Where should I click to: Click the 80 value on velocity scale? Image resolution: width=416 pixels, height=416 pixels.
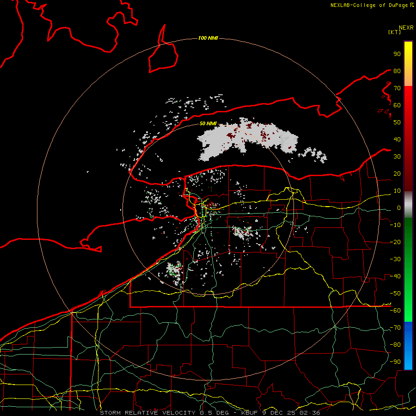point(397,71)
